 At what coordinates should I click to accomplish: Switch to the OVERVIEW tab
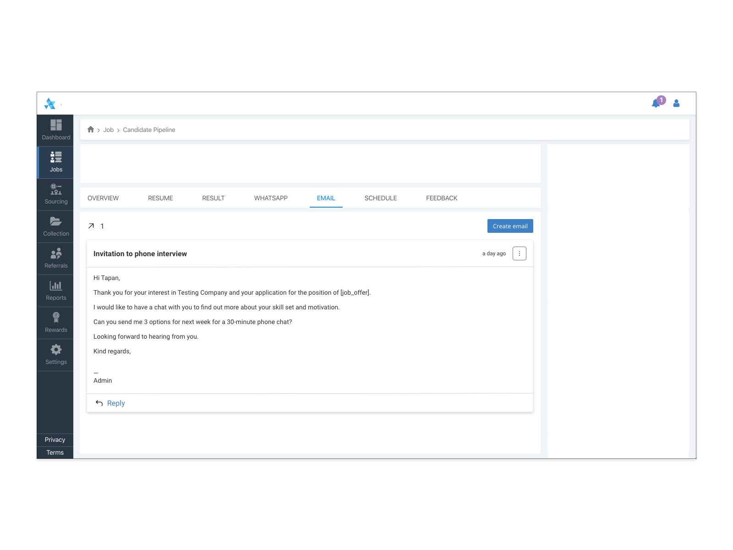103,198
